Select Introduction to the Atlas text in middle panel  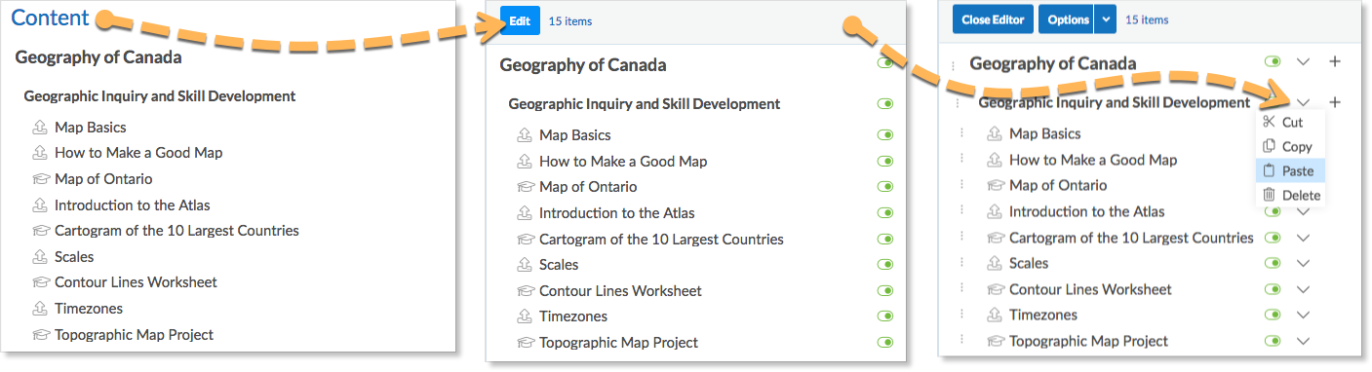617,213
